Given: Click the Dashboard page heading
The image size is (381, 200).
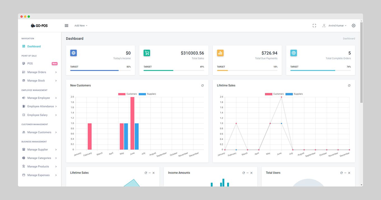Looking at the screenshot, I should coord(75,39).
